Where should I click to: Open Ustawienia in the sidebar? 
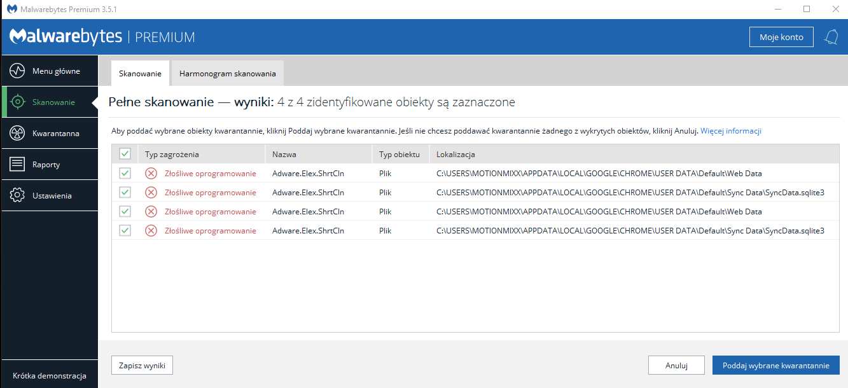(x=49, y=195)
